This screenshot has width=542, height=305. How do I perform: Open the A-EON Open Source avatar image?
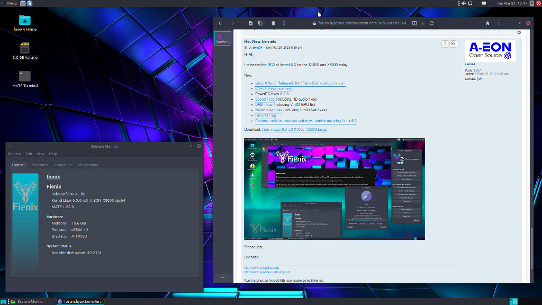click(x=490, y=51)
